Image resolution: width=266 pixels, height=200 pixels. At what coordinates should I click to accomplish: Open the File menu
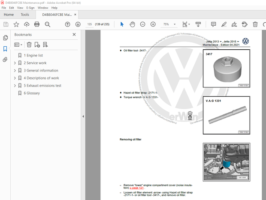(x=4, y=8)
